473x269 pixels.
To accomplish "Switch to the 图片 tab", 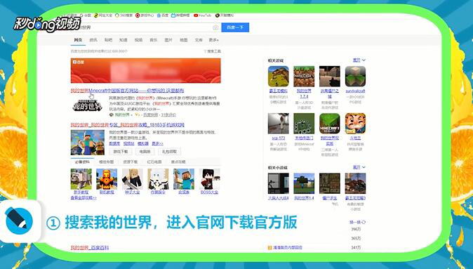I will pyautogui.click(x=168, y=40).
